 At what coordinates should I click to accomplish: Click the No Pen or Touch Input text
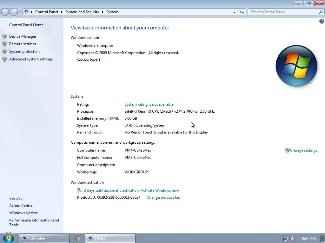click(x=166, y=132)
